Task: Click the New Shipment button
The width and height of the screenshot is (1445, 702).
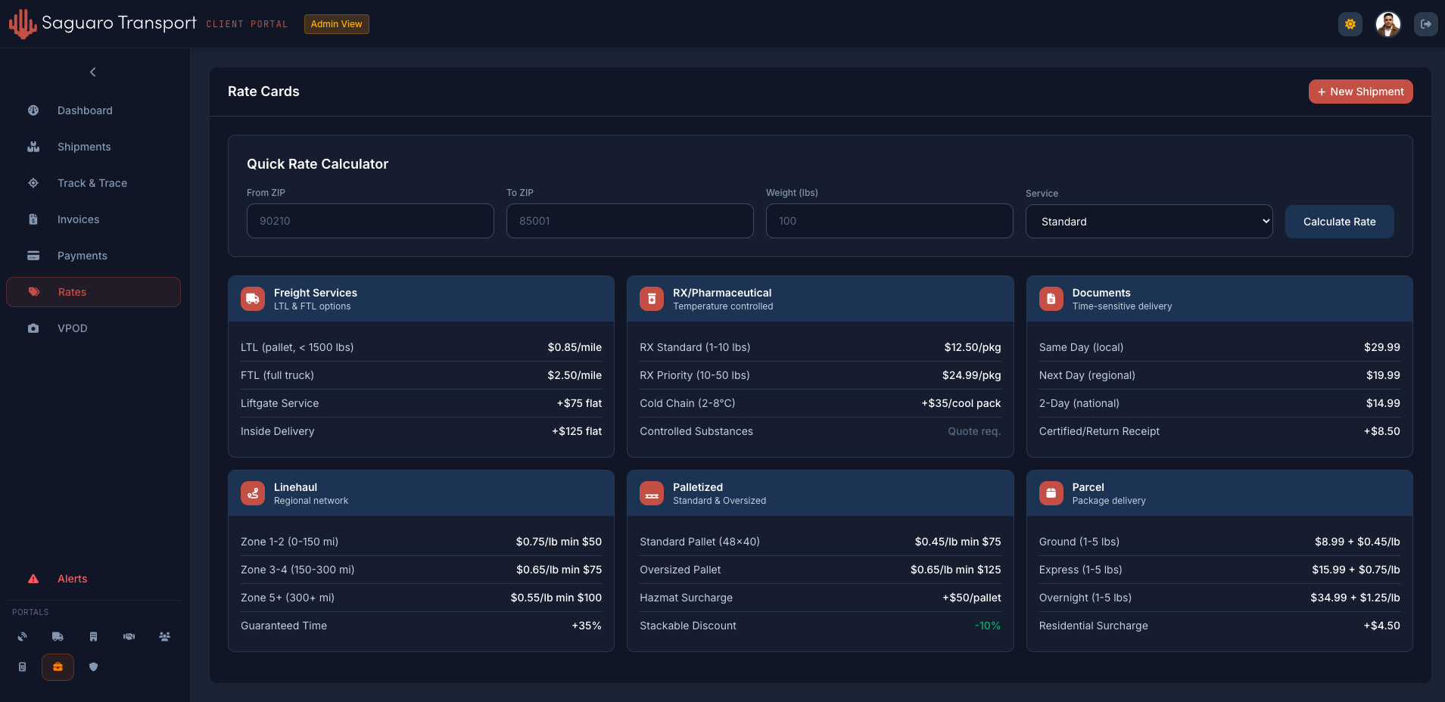Action: 1360,92
